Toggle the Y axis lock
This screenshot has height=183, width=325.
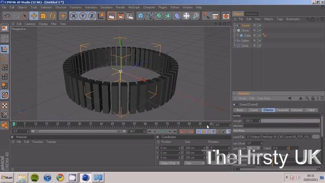83,16
